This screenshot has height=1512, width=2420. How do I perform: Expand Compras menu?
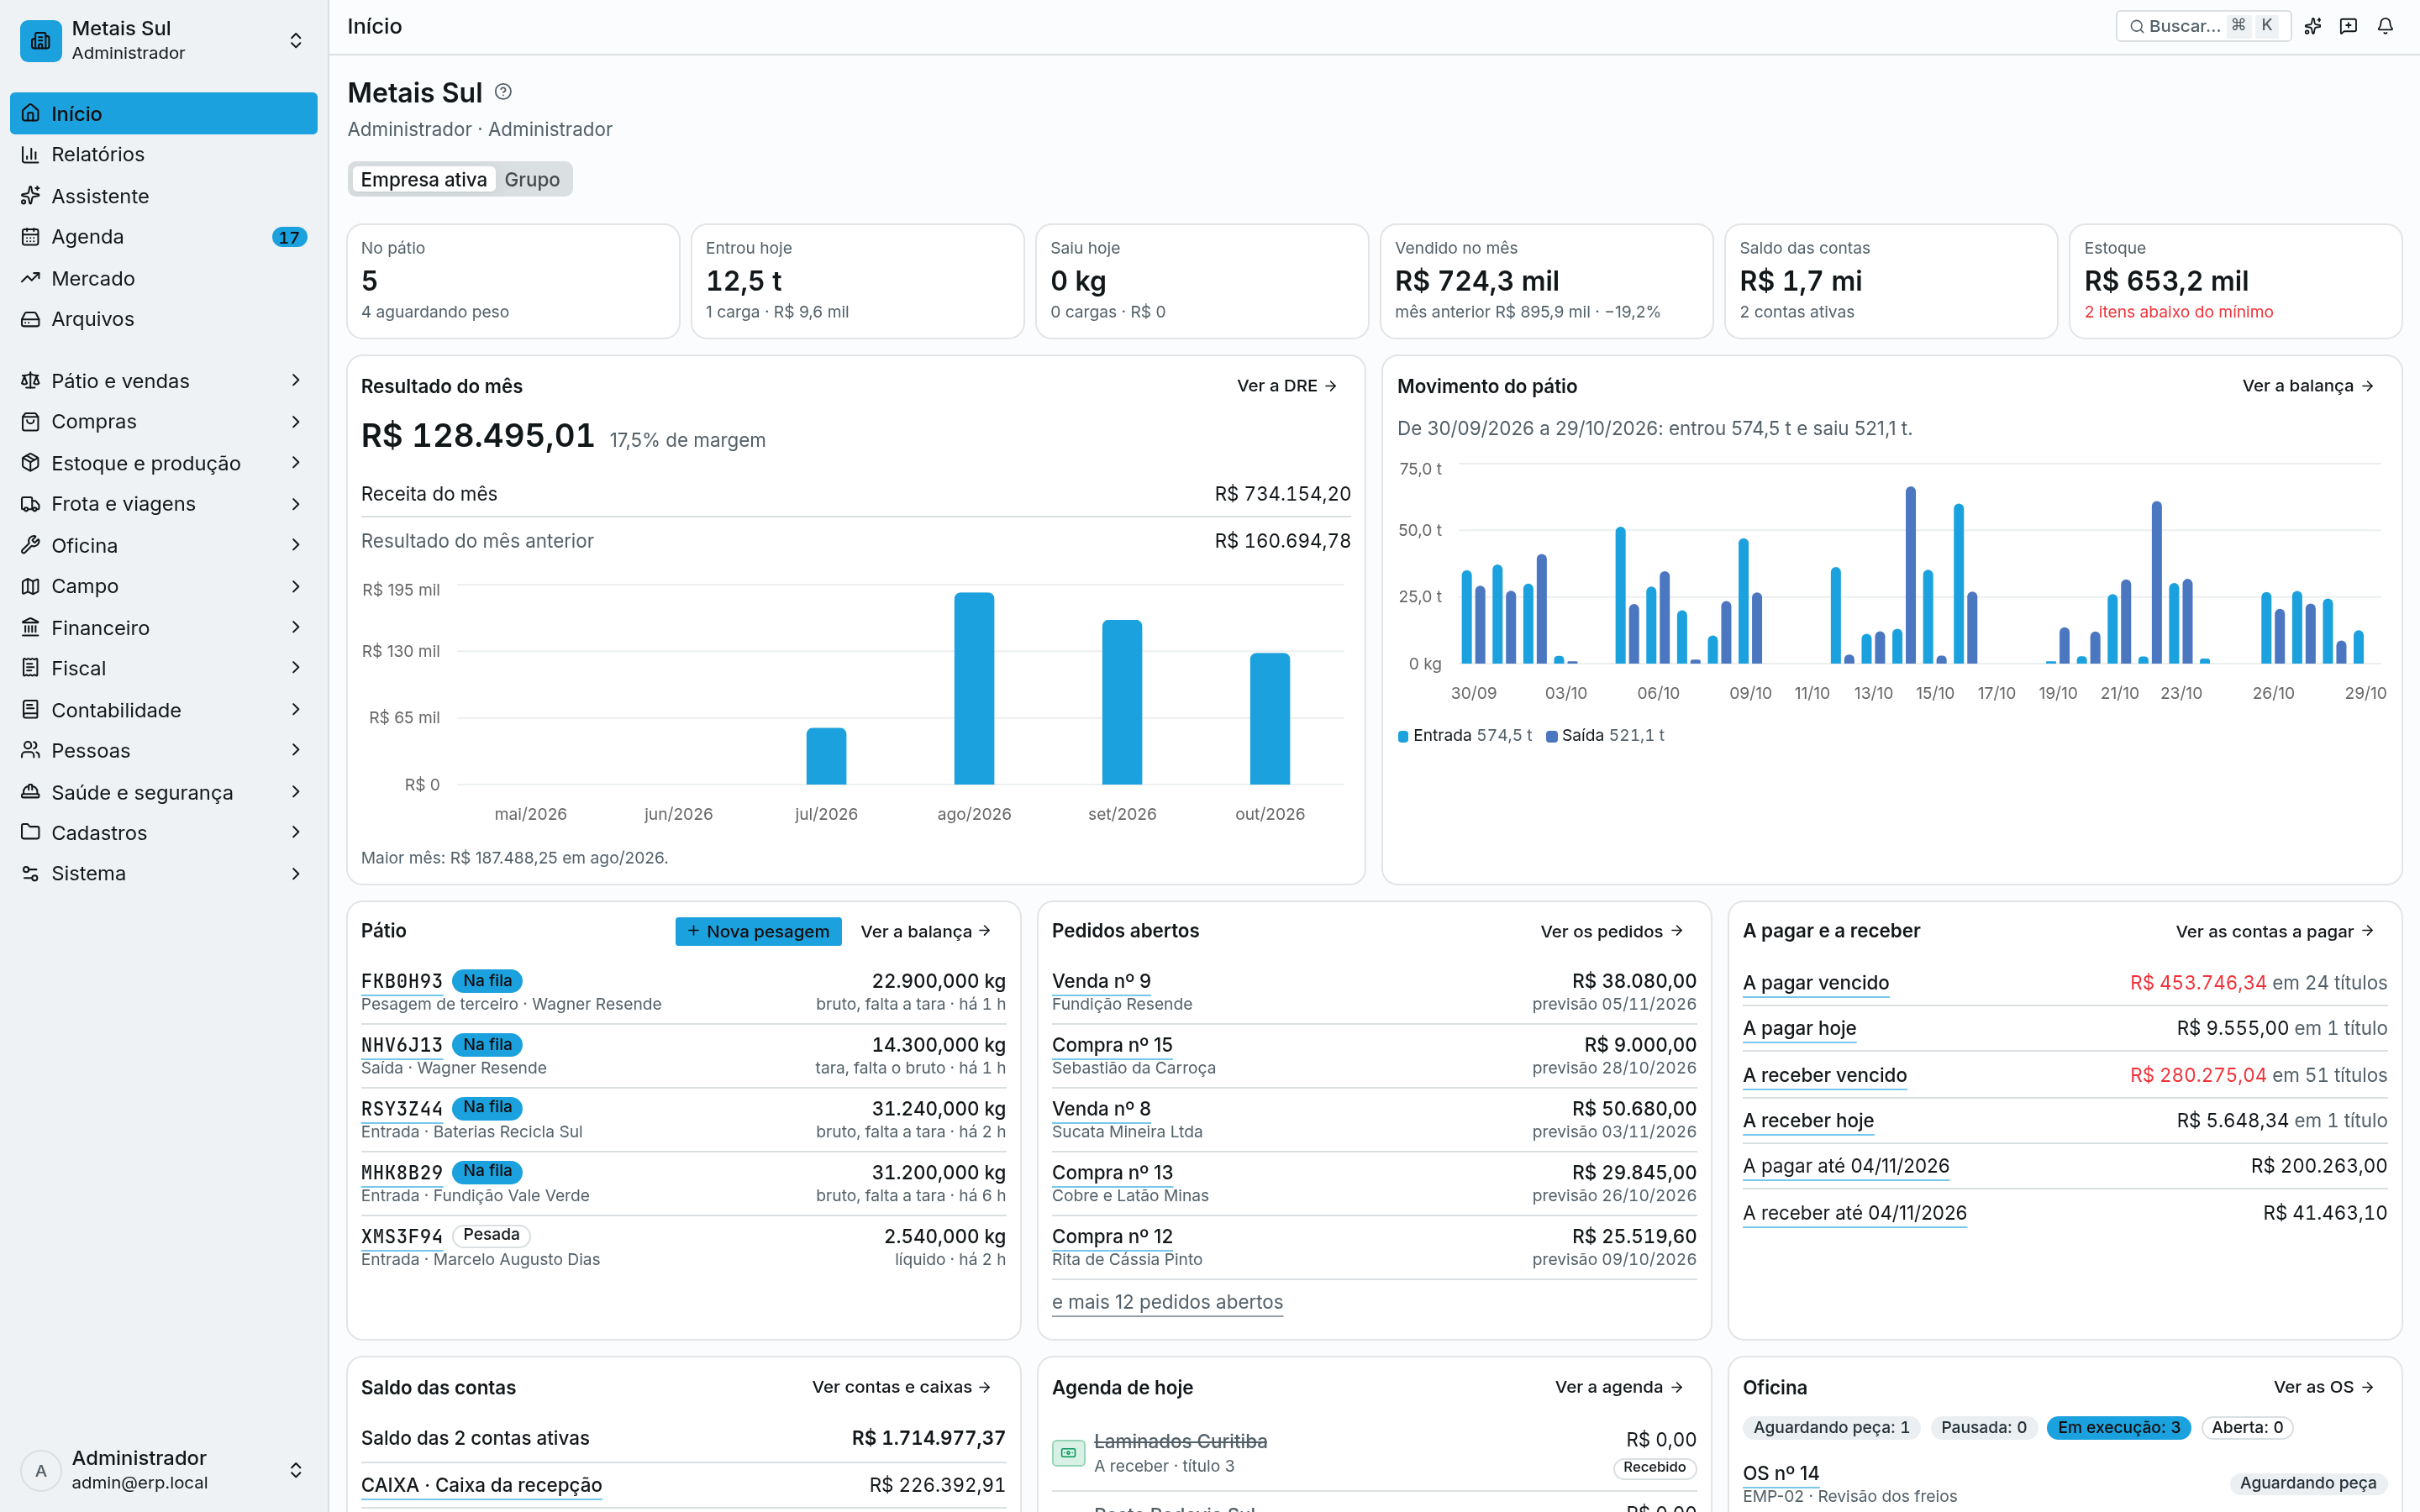[x=164, y=421]
